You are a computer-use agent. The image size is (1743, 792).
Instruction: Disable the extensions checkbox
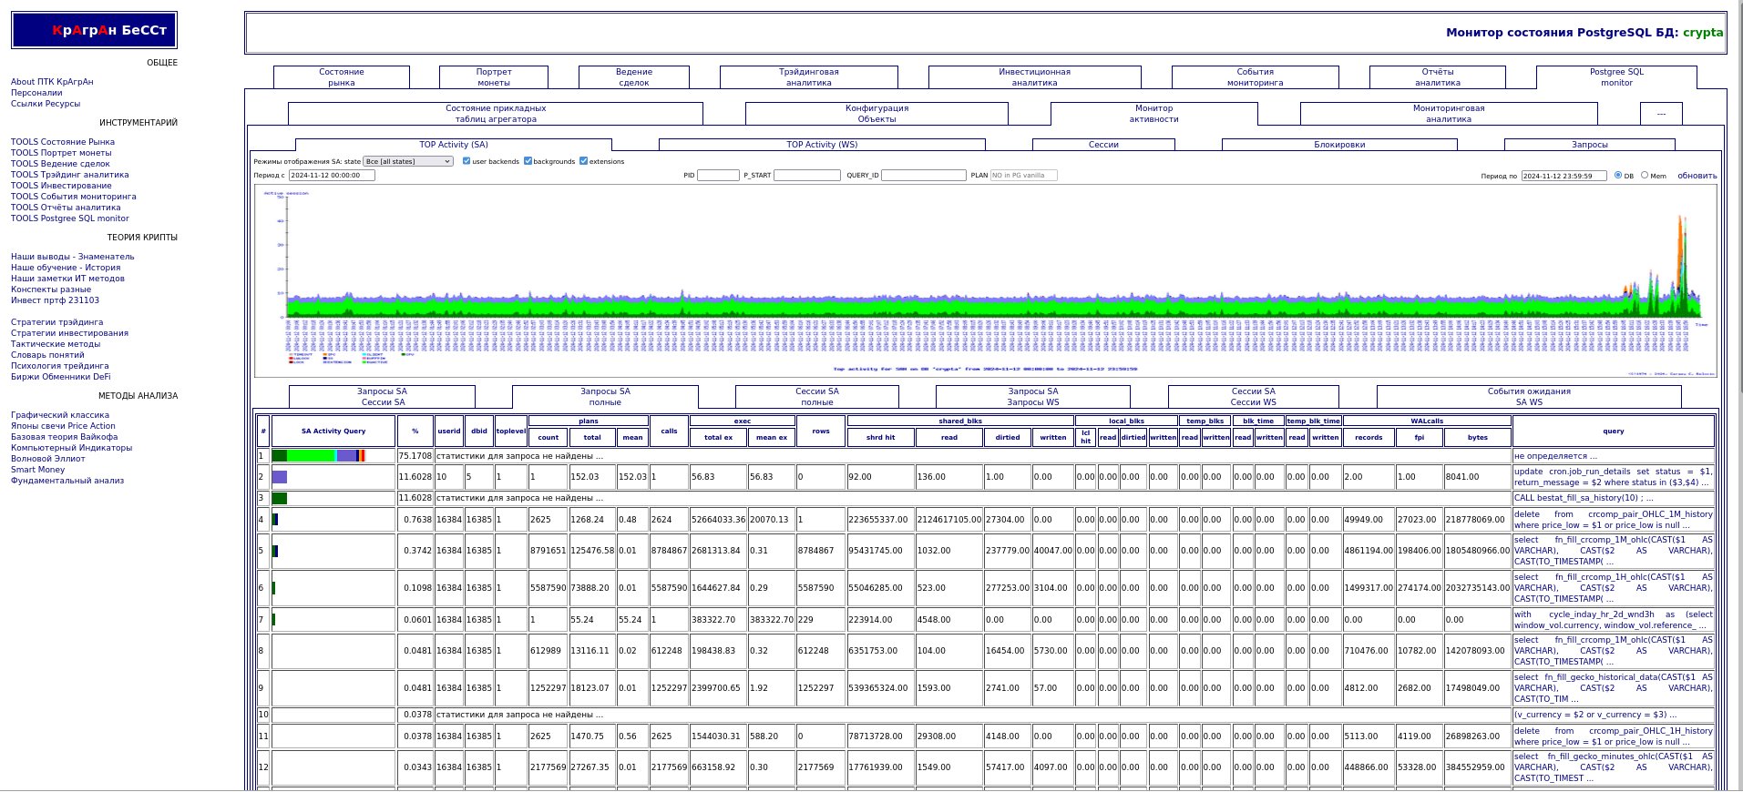[583, 161]
